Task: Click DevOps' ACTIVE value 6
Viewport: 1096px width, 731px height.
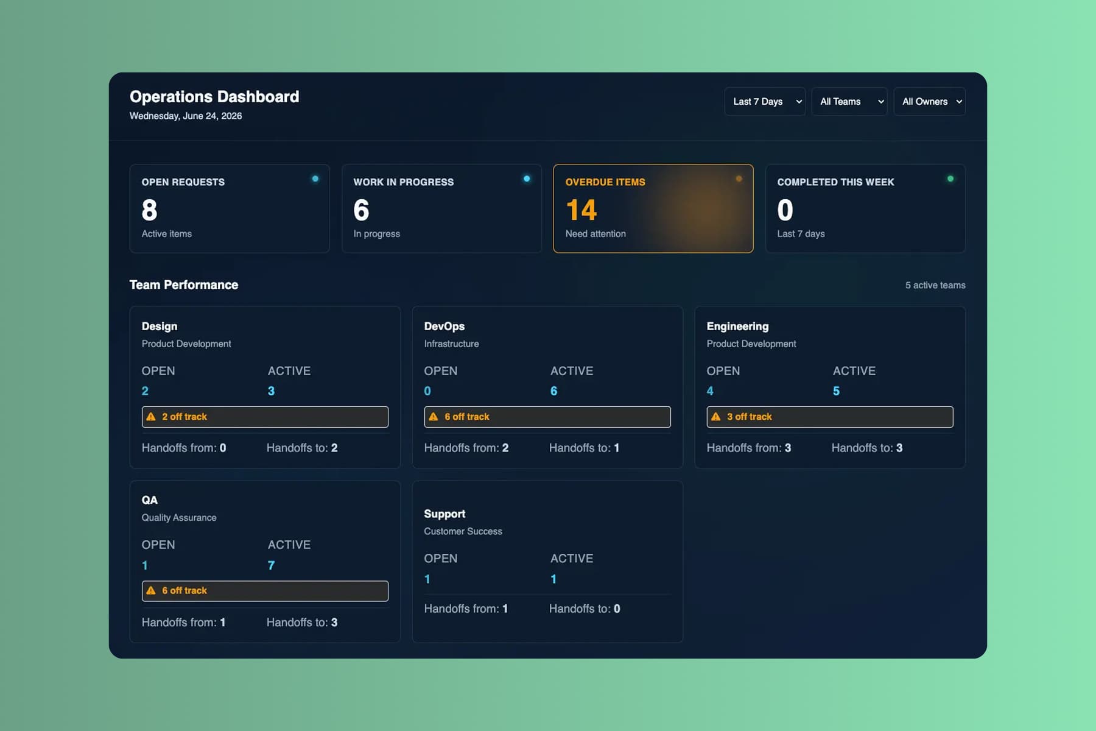Action: (554, 391)
